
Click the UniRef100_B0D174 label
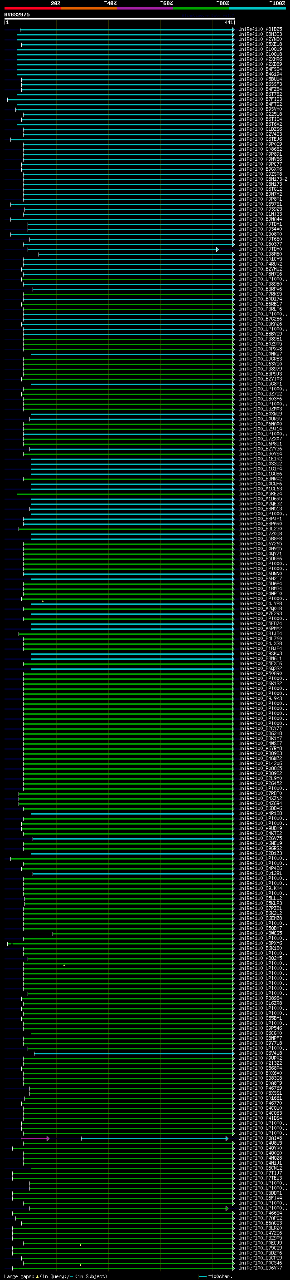260,299
